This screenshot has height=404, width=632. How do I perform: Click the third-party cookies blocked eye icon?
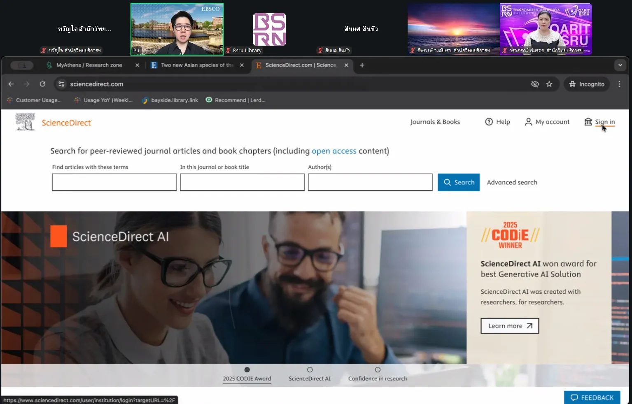pos(535,84)
